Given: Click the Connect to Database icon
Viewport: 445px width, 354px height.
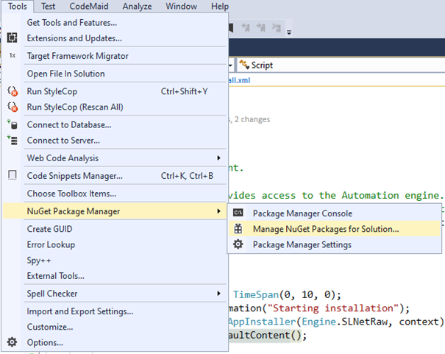Looking at the screenshot, I should pos(13,124).
